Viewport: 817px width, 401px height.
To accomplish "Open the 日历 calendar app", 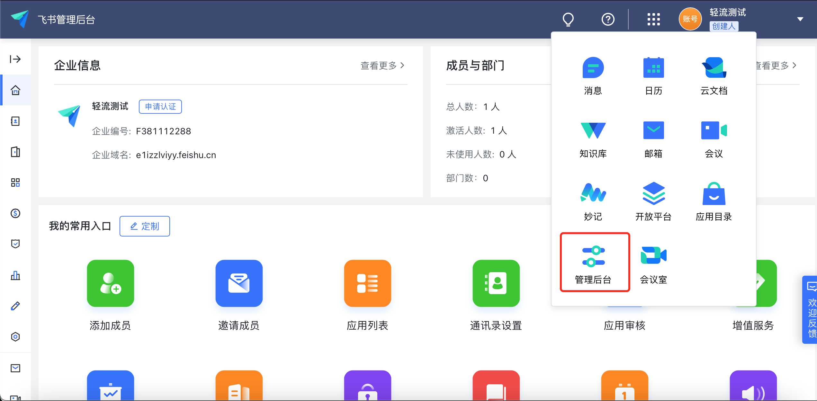I will [x=653, y=76].
